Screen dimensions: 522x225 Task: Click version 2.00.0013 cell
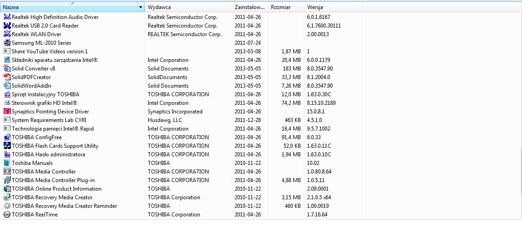(x=318, y=34)
